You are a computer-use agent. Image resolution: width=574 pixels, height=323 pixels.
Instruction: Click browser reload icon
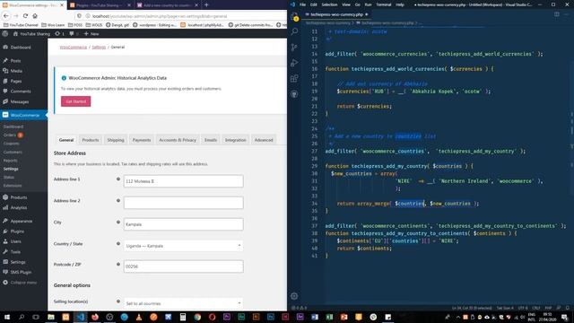click(x=25, y=16)
